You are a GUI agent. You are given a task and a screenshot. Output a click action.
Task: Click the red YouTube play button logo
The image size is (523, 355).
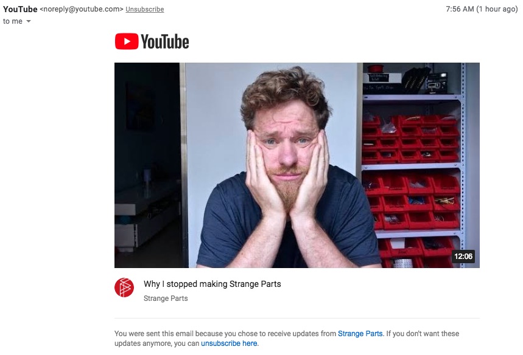127,41
